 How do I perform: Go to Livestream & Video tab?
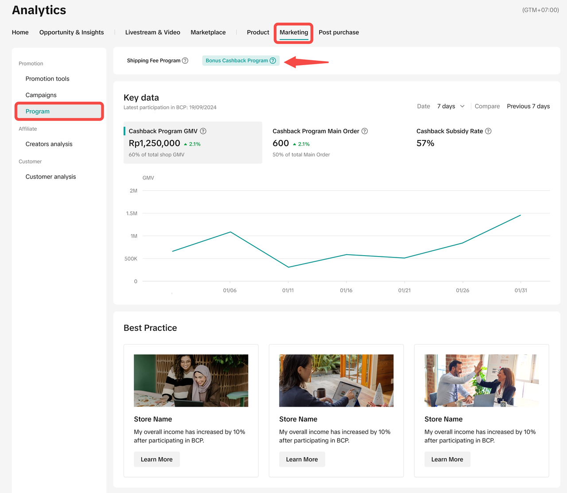click(152, 32)
